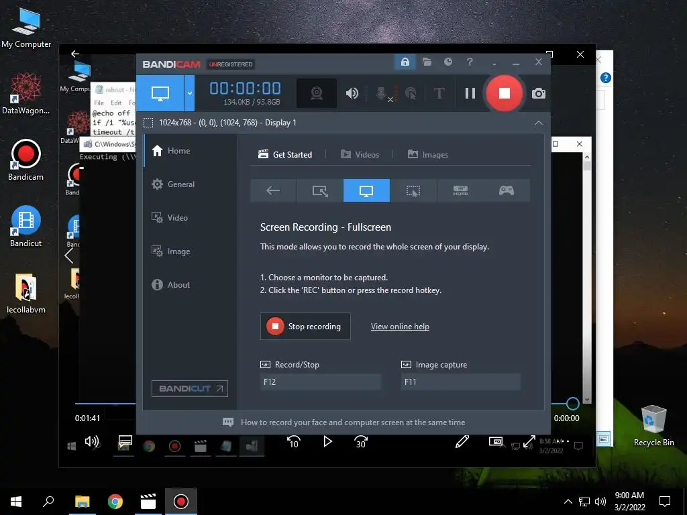
Task: Toggle the speaker sound icon
Action: [352, 93]
